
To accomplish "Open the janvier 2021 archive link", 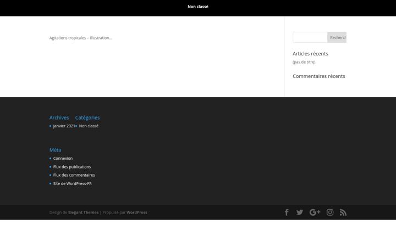I will [x=64, y=126].
